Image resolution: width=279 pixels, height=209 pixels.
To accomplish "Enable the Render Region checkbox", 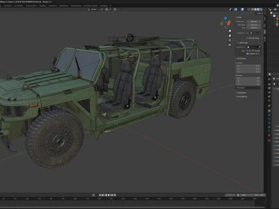I will click(248, 38).
